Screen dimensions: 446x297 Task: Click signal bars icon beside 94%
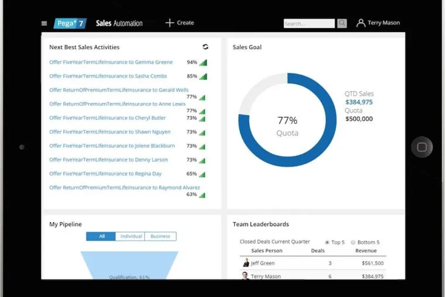tap(203, 63)
